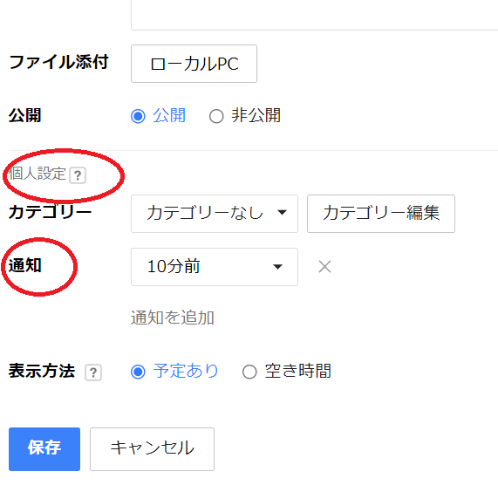Open the カテゴリーなし category dropdown
Viewport: 498px width, 492px height.
click(215, 214)
